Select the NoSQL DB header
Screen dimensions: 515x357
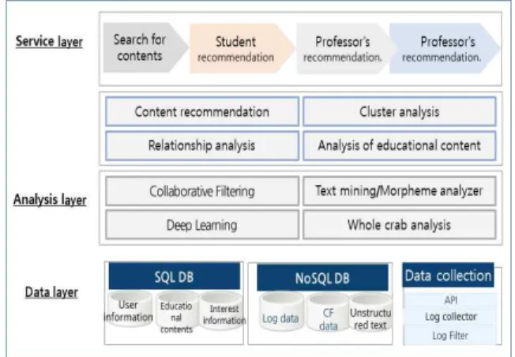pos(322,278)
